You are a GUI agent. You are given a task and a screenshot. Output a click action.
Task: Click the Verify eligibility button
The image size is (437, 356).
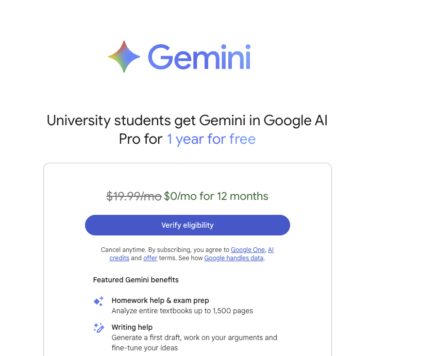pyautogui.click(x=187, y=225)
